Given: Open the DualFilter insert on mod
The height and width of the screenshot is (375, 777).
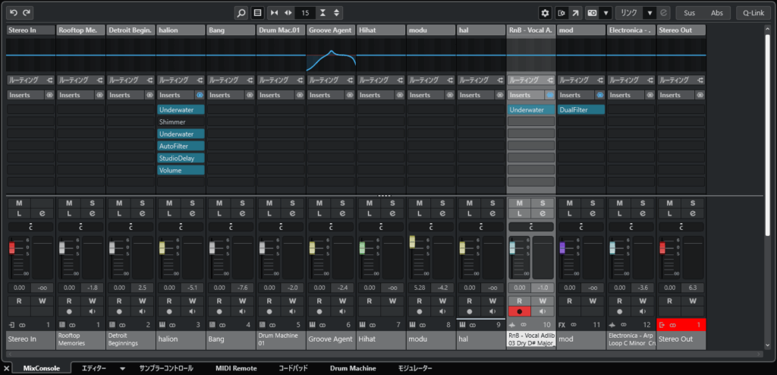Looking at the screenshot, I should click(x=581, y=109).
